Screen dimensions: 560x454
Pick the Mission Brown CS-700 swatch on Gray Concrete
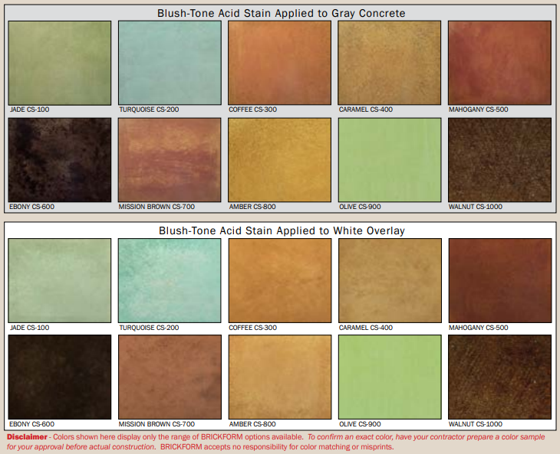170,160
